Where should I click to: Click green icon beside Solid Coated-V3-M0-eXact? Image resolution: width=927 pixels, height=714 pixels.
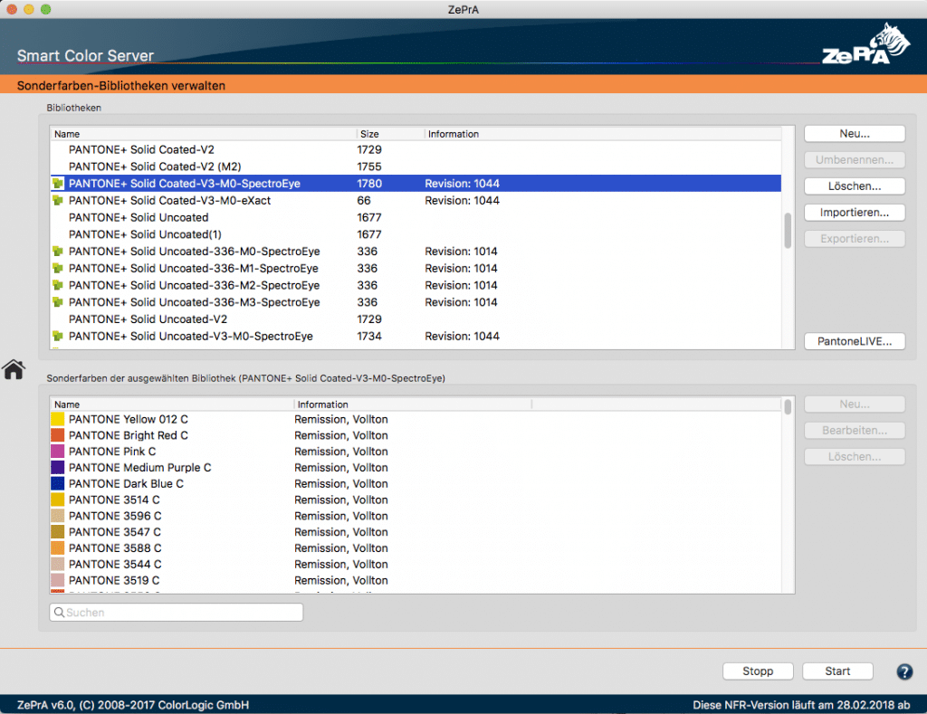[x=58, y=201]
